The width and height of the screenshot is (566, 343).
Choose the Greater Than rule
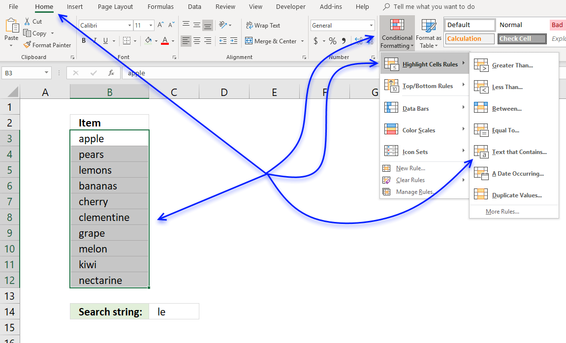pyautogui.click(x=514, y=65)
